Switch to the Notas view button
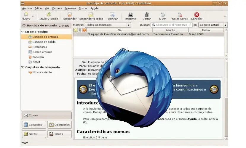246x148 pixels. coord(34,134)
